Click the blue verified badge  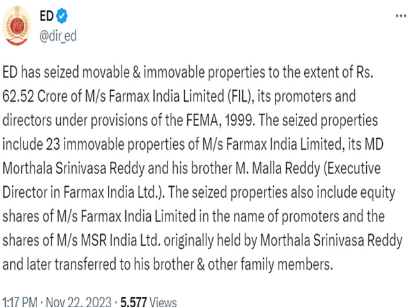61,15
